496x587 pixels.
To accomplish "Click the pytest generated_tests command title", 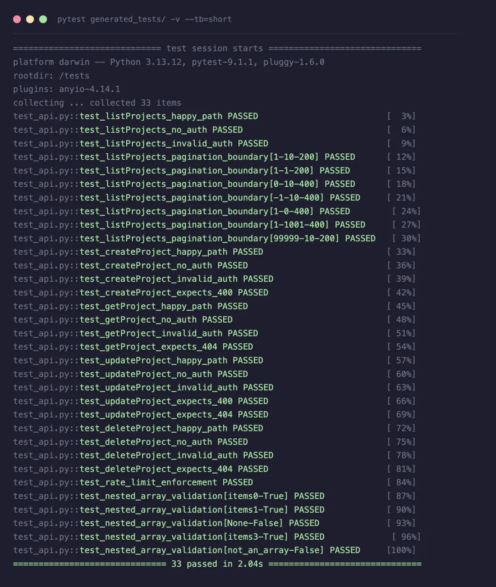I will click(x=144, y=19).
